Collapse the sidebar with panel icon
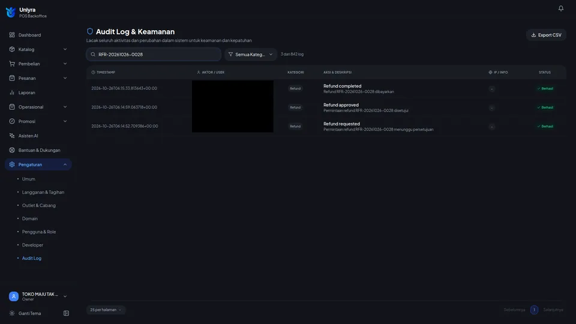 click(66, 313)
